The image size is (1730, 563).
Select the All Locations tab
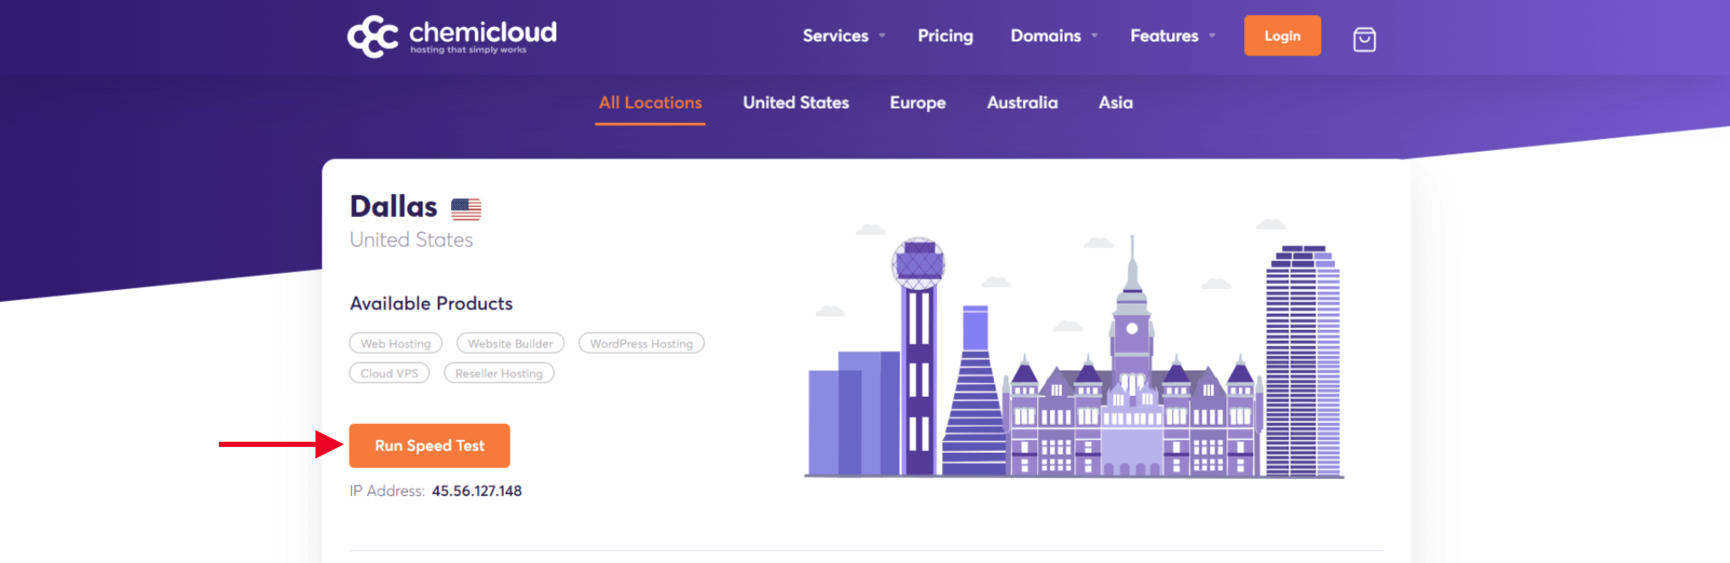[650, 103]
